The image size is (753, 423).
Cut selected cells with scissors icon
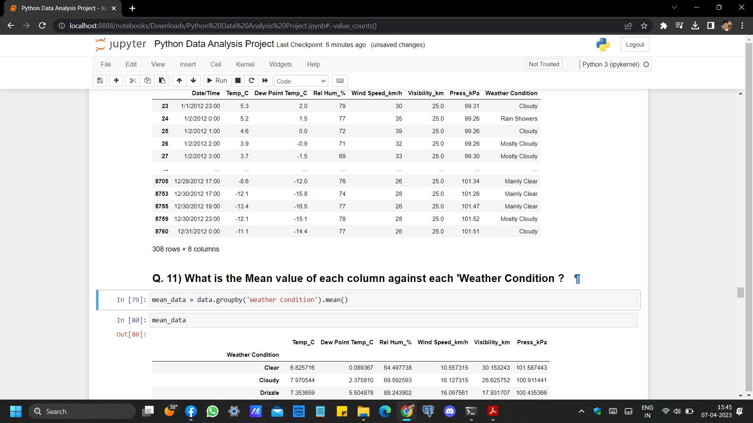point(133,81)
